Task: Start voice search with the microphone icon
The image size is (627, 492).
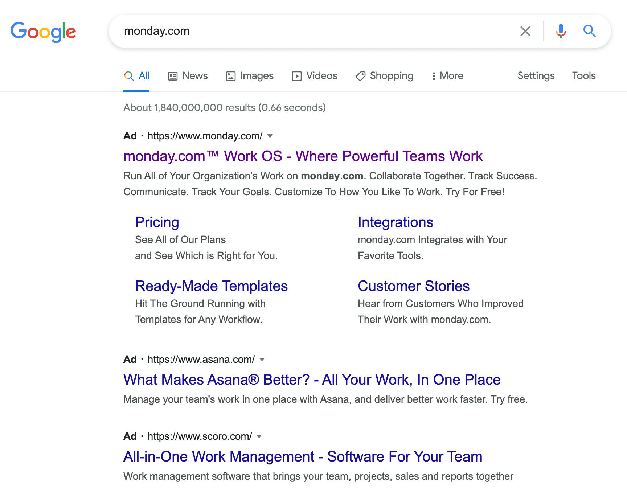Action: pos(561,31)
